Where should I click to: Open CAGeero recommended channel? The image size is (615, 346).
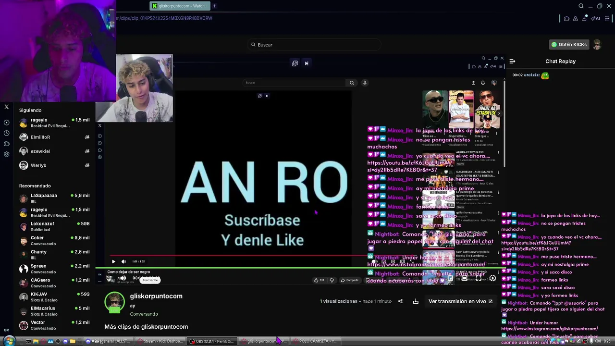54,283
